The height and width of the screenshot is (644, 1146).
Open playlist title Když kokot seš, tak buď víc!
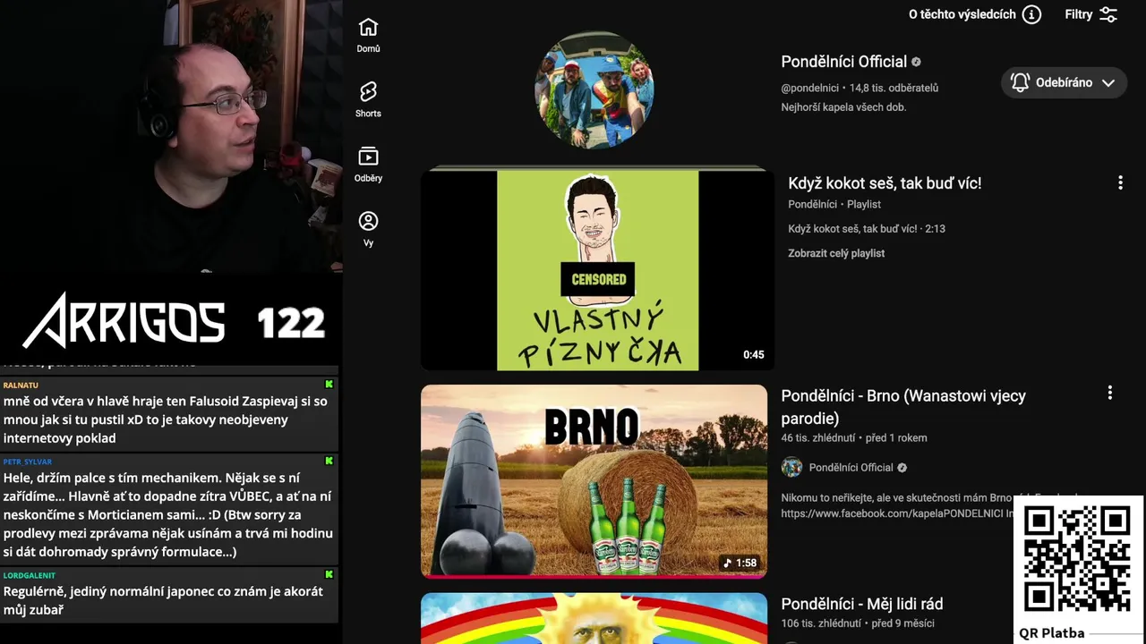pyautogui.click(x=885, y=182)
